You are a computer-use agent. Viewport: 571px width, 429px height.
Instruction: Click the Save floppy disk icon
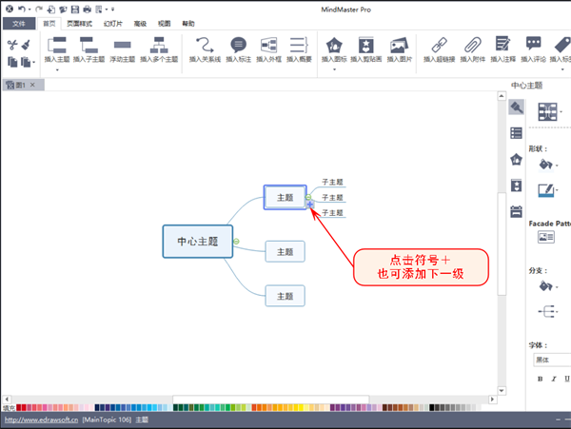coord(75,10)
